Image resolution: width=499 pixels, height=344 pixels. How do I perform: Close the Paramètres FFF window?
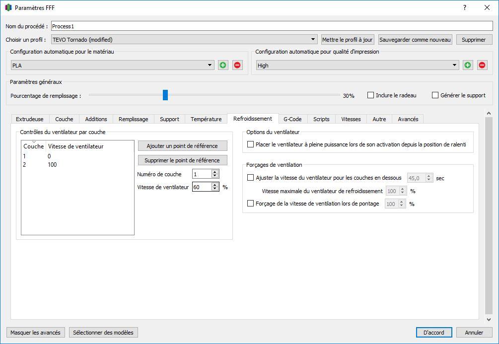click(x=487, y=7)
